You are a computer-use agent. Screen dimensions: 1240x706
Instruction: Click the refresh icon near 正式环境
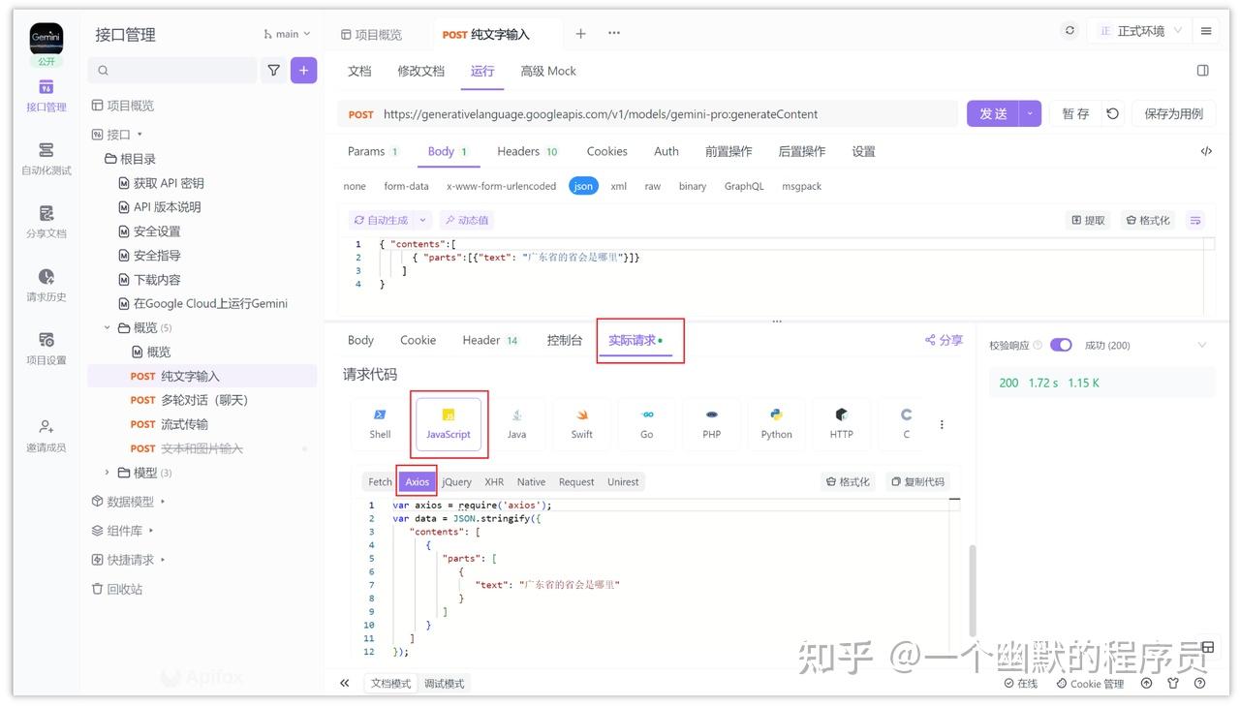tap(1069, 30)
